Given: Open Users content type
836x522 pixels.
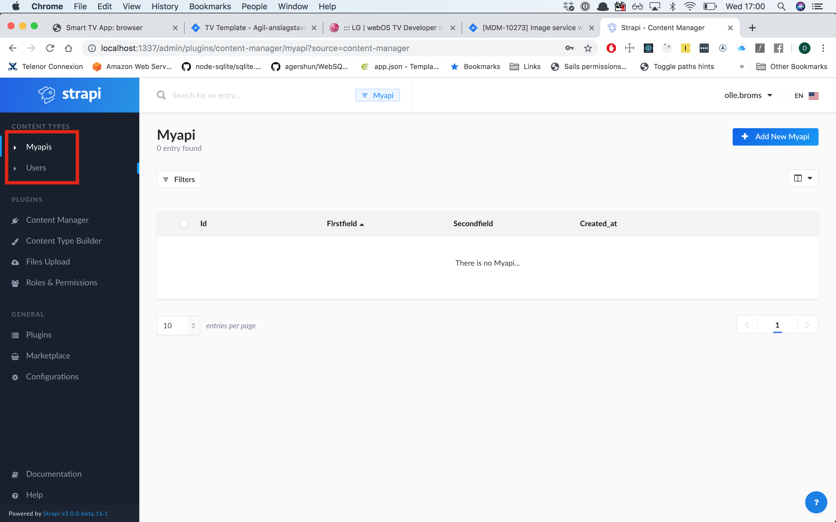Looking at the screenshot, I should (x=36, y=168).
